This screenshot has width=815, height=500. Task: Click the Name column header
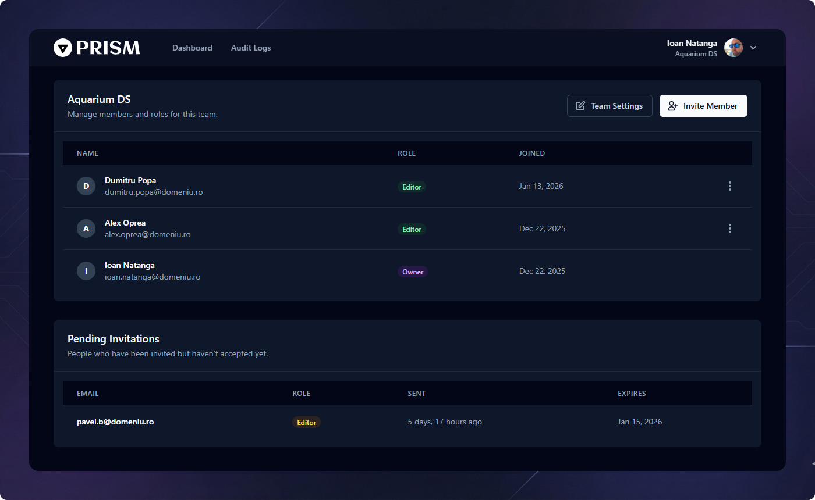point(87,153)
